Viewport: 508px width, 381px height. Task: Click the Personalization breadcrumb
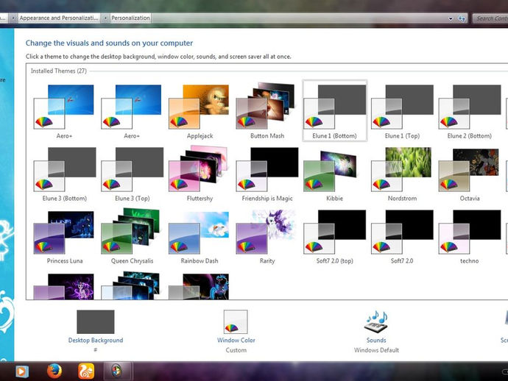point(130,18)
